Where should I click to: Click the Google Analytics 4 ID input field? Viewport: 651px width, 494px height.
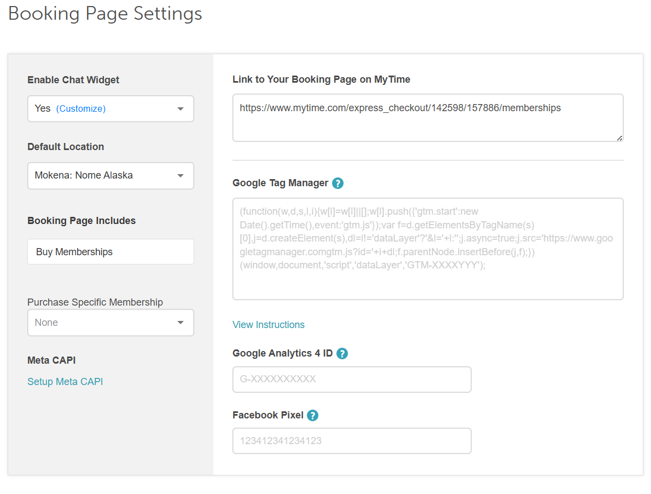click(352, 380)
